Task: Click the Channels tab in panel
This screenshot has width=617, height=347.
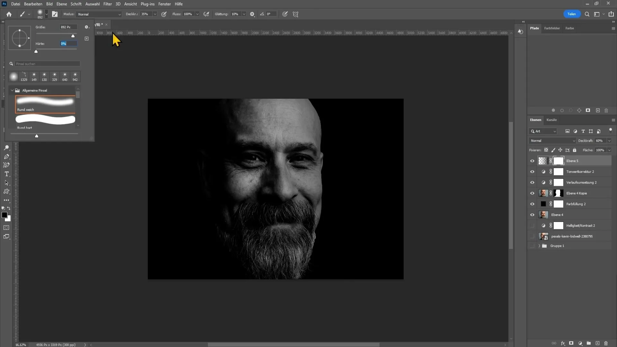Action: click(x=552, y=120)
